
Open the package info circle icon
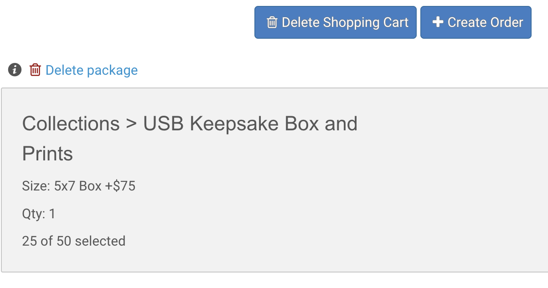point(15,70)
